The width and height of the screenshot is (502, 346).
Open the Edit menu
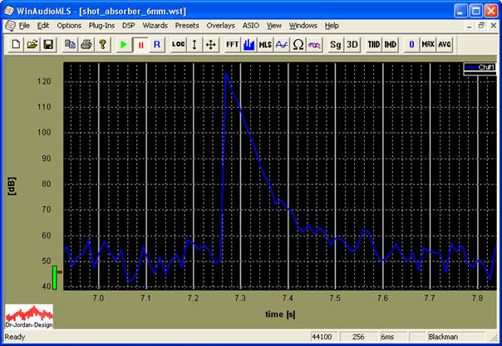coord(43,26)
